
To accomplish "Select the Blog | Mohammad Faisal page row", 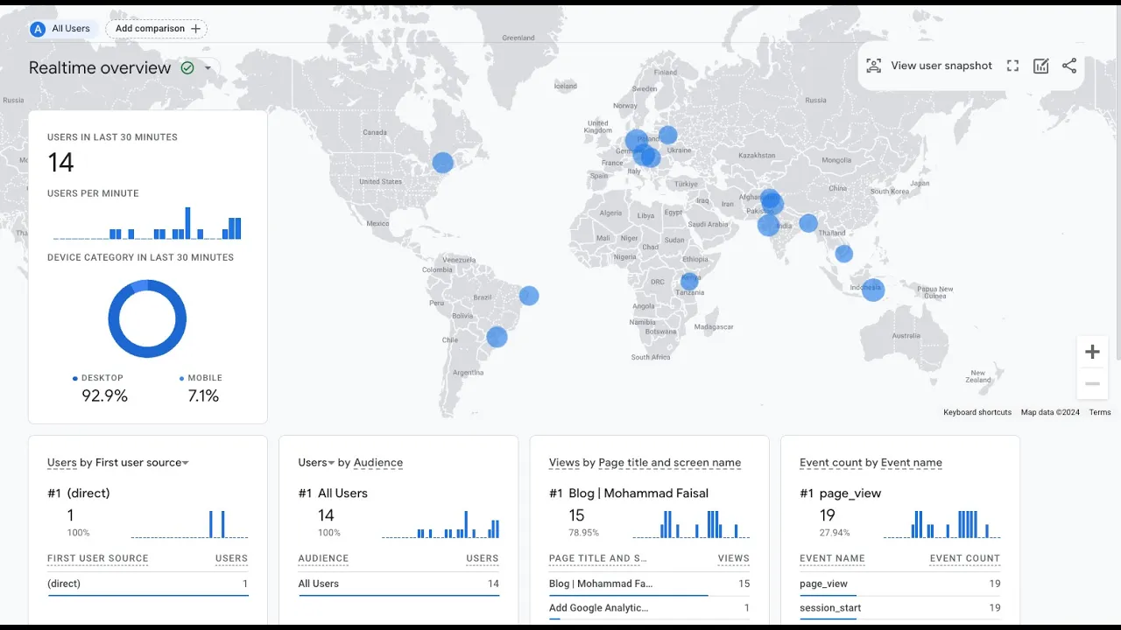I will coord(601,584).
